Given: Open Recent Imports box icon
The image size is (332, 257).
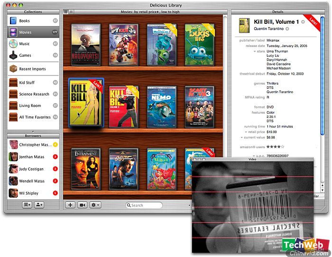Looking at the screenshot, I should [13, 69].
